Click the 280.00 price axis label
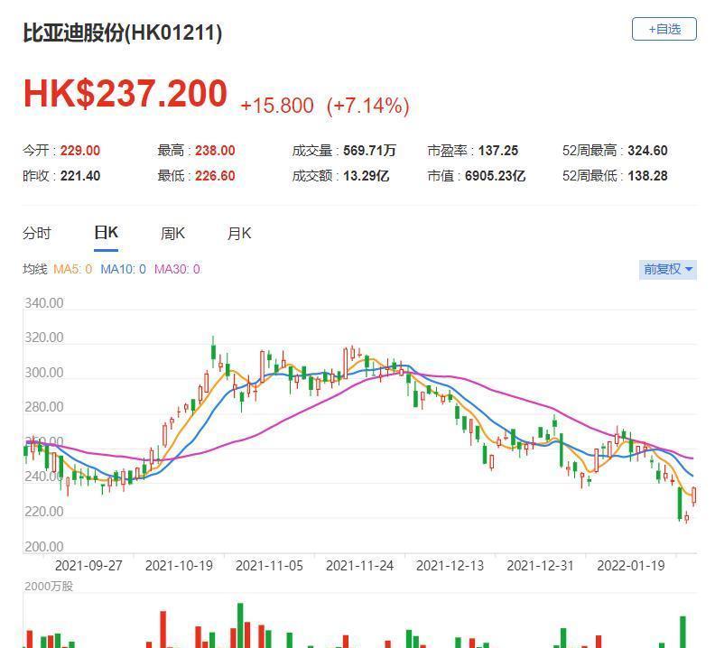 tap(43, 407)
